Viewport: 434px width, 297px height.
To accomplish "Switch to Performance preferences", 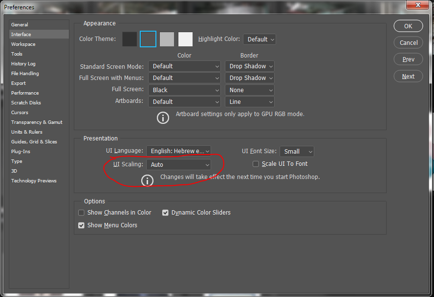I will [39, 93].
